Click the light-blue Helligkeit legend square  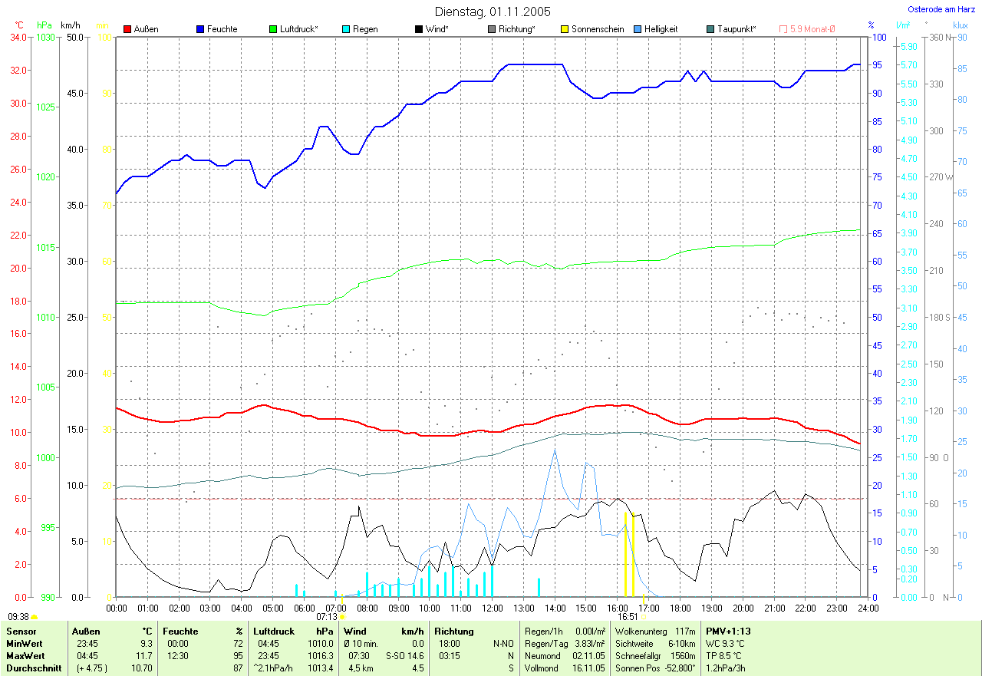tap(638, 29)
